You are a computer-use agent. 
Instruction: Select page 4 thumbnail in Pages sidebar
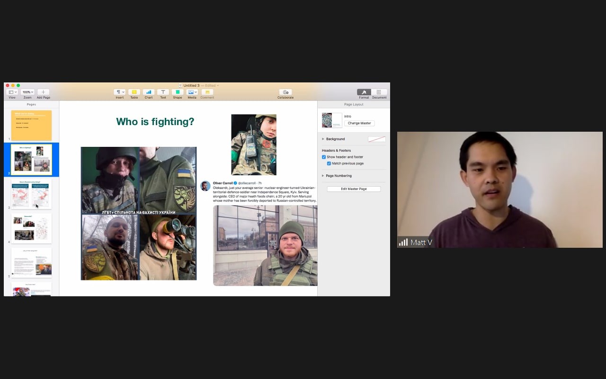[31, 228]
